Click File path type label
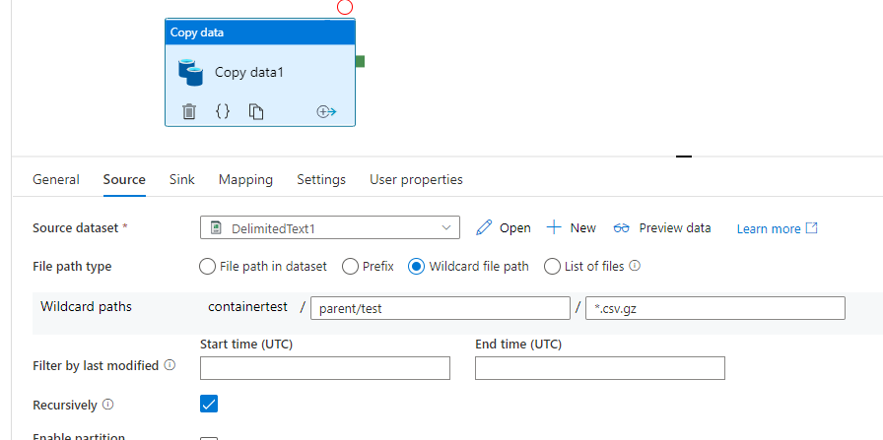The image size is (883, 440). pos(72,267)
